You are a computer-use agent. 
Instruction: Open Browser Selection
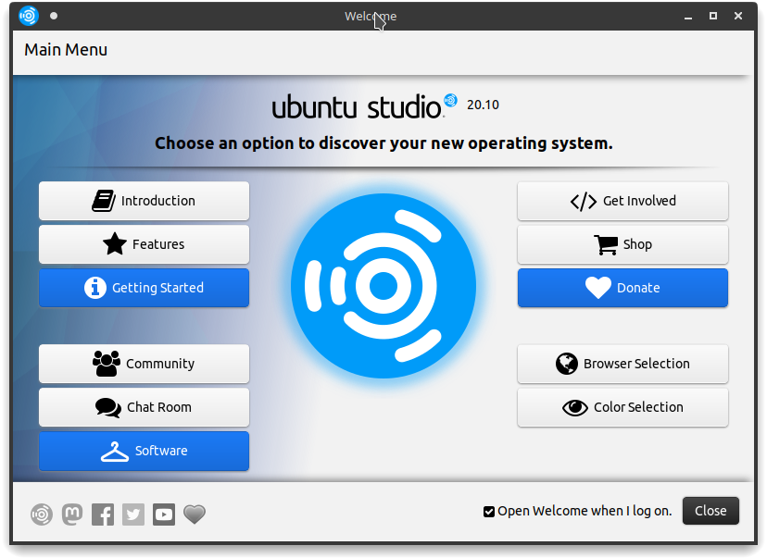(x=622, y=364)
